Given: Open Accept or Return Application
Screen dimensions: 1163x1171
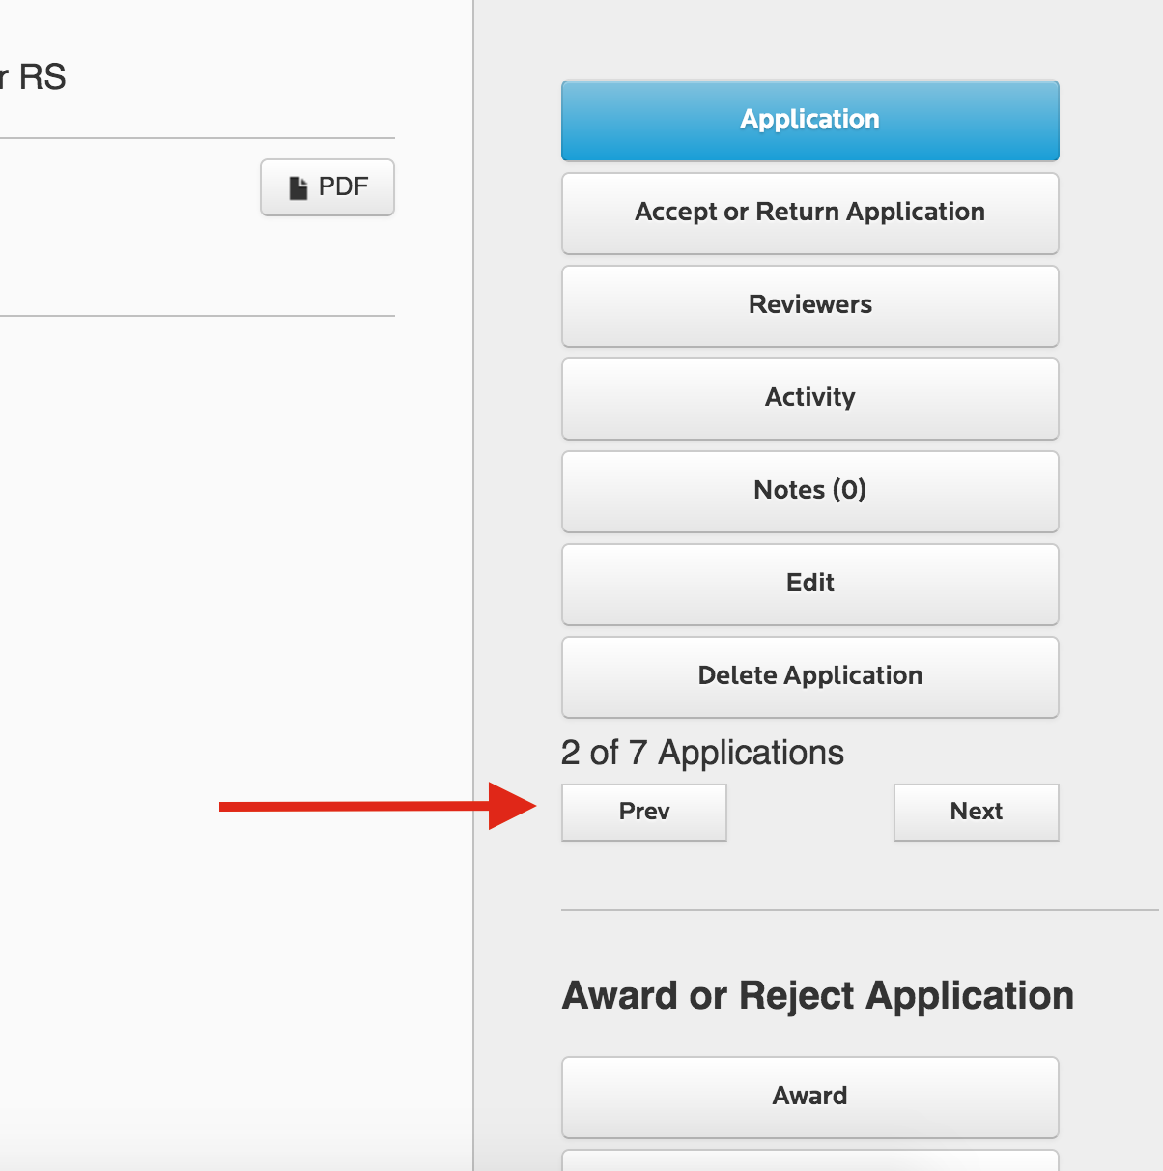Looking at the screenshot, I should (x=809, y=213).
